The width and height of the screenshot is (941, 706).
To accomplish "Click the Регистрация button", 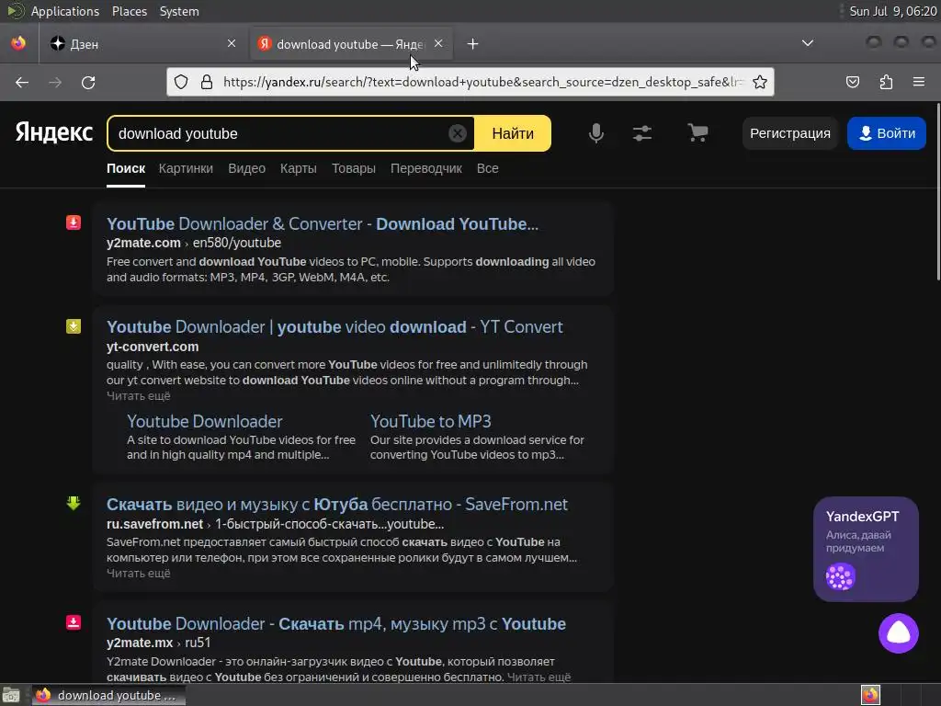I will (789, 133).
